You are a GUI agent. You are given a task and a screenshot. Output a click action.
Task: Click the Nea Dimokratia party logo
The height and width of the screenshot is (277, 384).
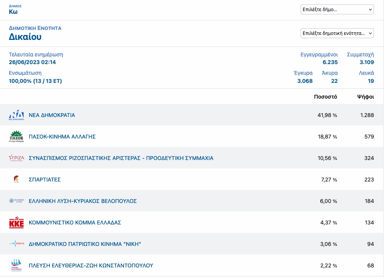[16, 115]
